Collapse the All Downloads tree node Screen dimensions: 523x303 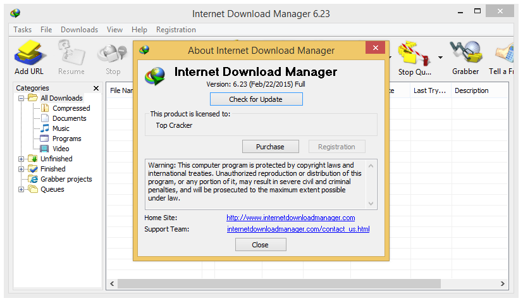pyautogui.click(x=21, y=98)
